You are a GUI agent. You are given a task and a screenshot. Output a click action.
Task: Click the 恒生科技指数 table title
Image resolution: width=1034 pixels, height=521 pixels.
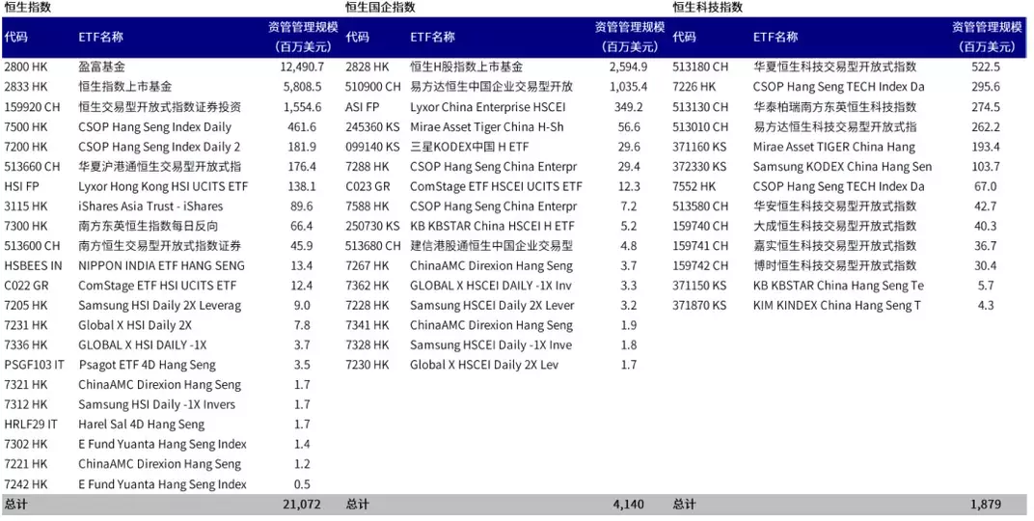click(x=708, y=8)
